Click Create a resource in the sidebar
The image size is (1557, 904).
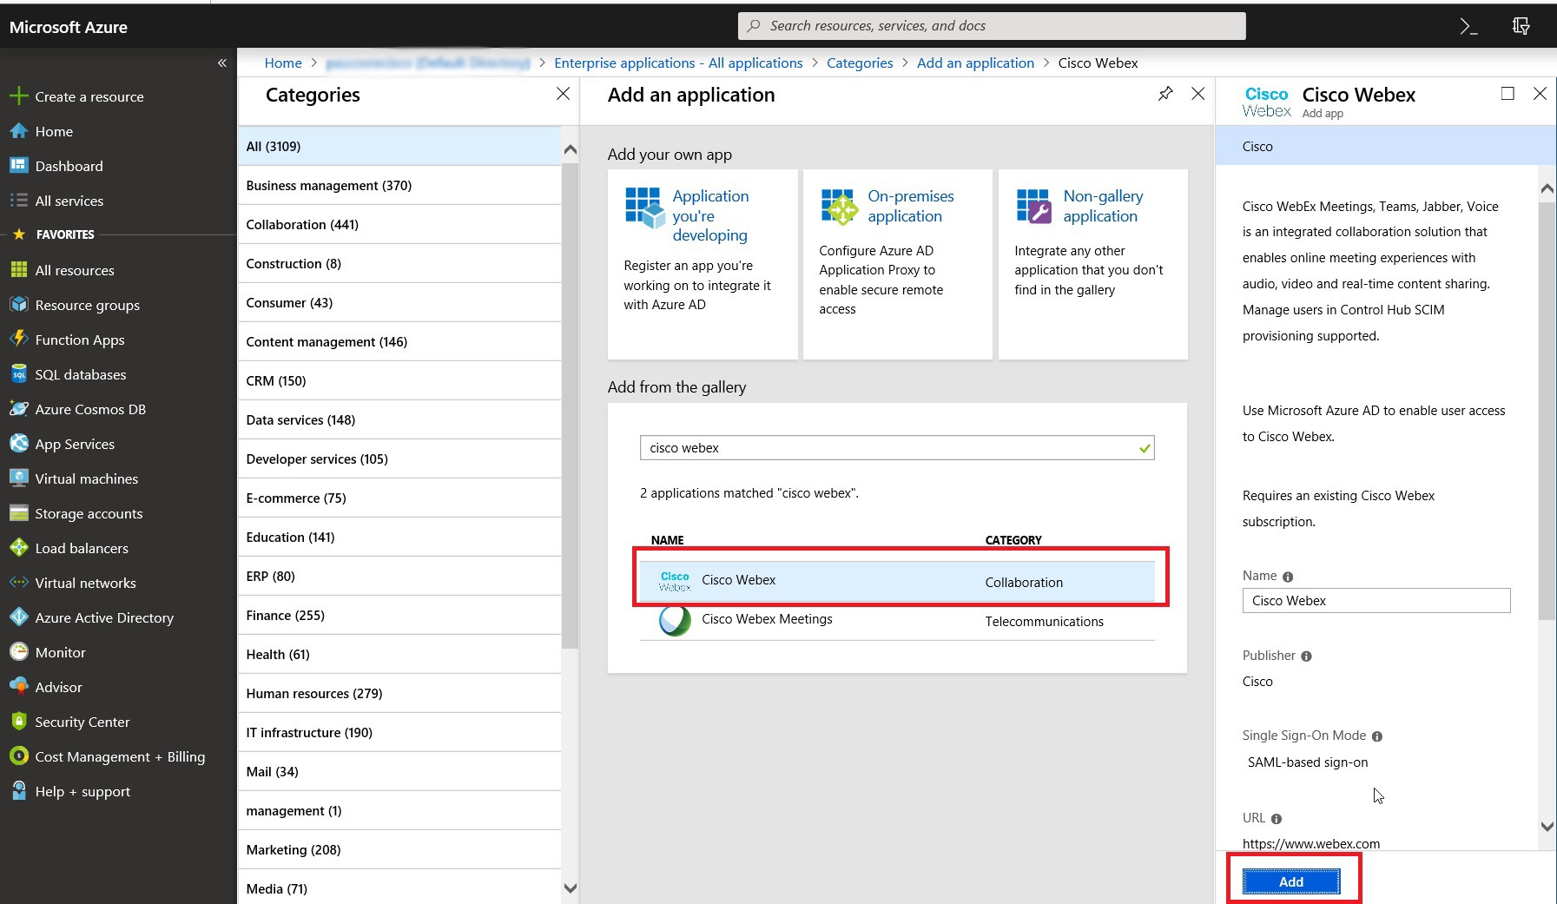[x=87, y=96]
